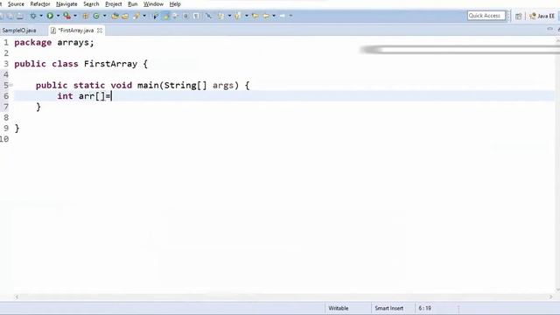Click the Last Edit Location icon
The image size is (560, 315).
click(x=255, y=16)
